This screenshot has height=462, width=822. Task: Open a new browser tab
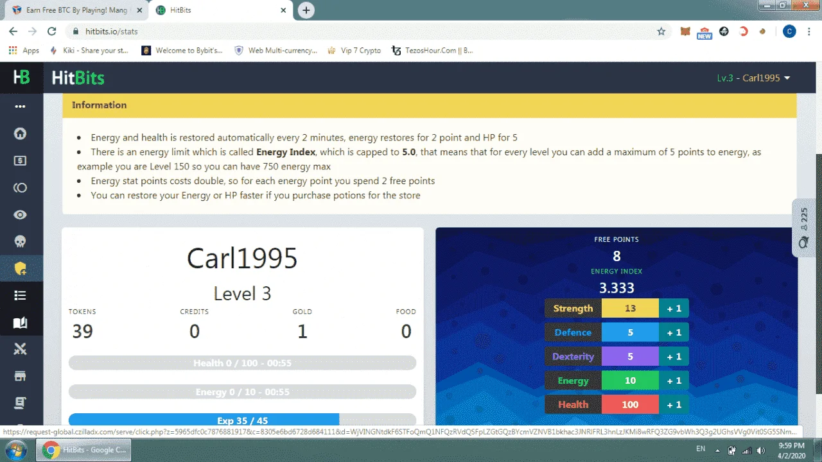click(x=306, y=10)
